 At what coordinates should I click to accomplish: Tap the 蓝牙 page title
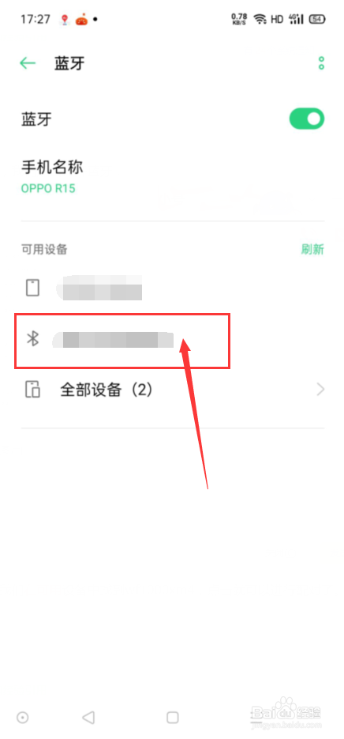coord(69,63)
